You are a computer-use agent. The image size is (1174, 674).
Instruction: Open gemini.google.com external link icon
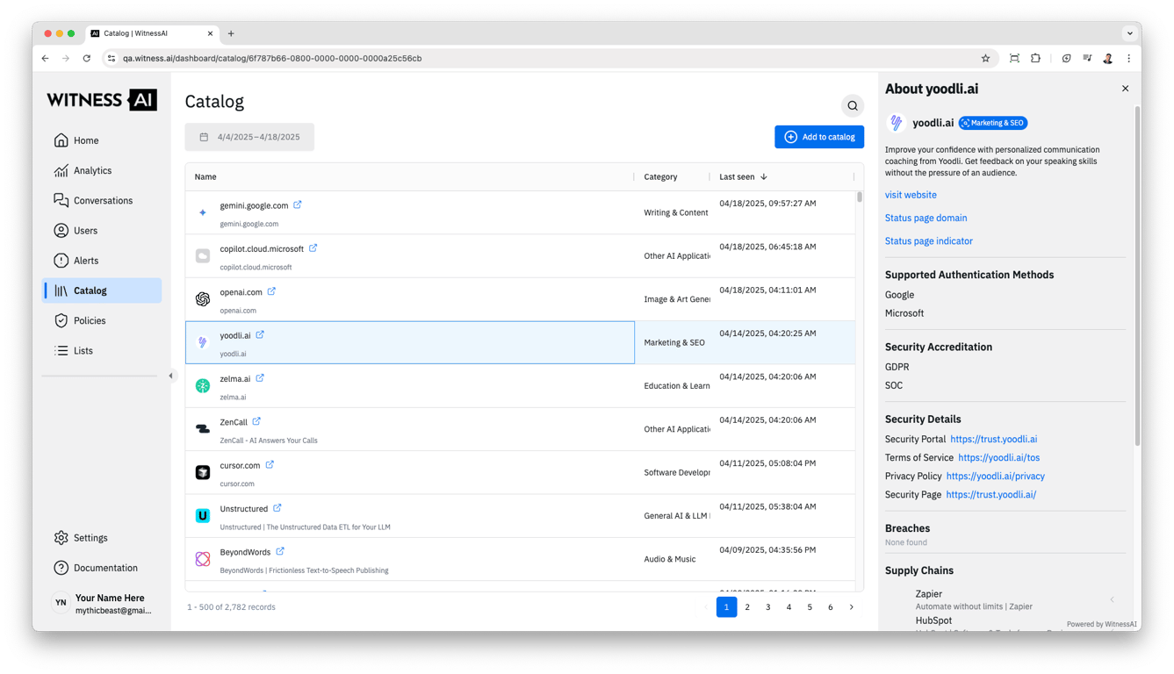point(298,204)
